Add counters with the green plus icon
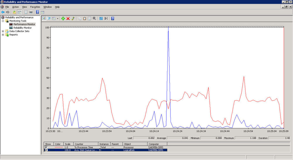This screenshot has width=293, height=160. [x=63, y=18]
